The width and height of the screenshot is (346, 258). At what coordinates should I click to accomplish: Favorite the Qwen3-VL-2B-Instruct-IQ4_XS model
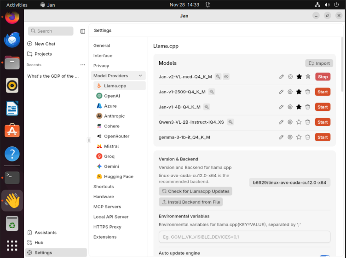(299, 122)
